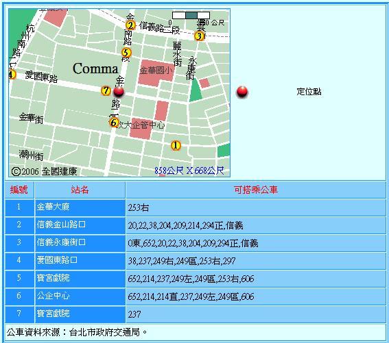Click the 潮州街 street label
This screenshot has width=389, height=343.
[32, 155]
